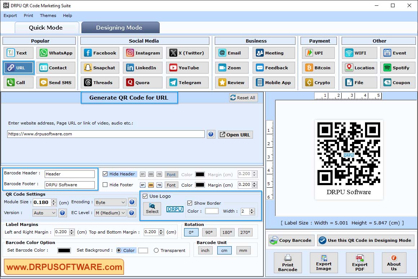Pick the Bitcoin payment QR type
The height and width of the screenshot is (279, 418).
pyautogui.click(x=318, y=68)
